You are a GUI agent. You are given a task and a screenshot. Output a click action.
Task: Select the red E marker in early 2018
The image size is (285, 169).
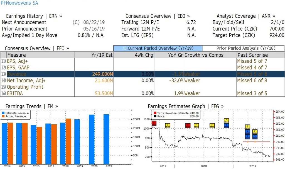click(188, 125)
